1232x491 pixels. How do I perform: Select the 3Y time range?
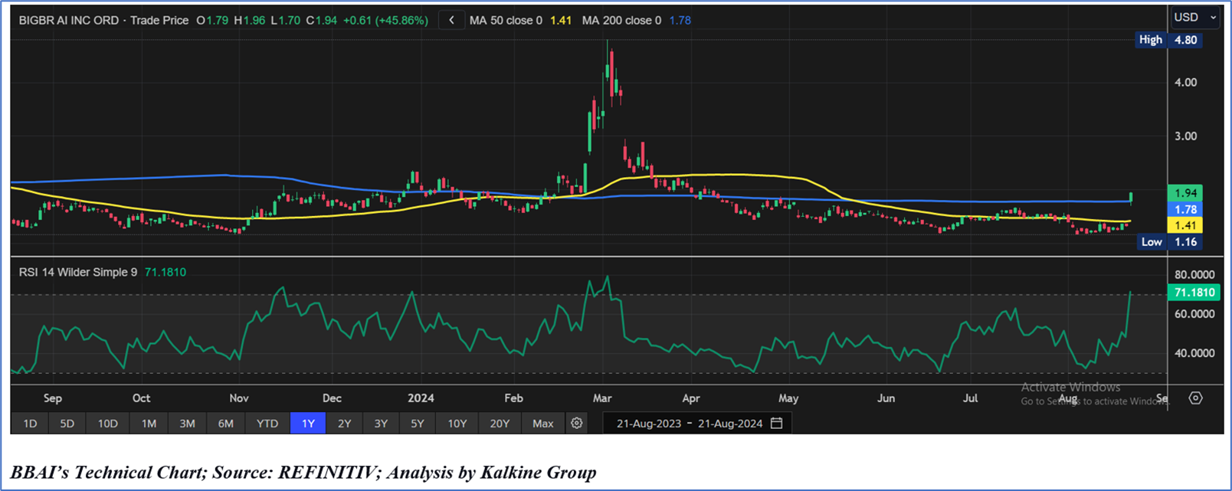tap(381, 423)
